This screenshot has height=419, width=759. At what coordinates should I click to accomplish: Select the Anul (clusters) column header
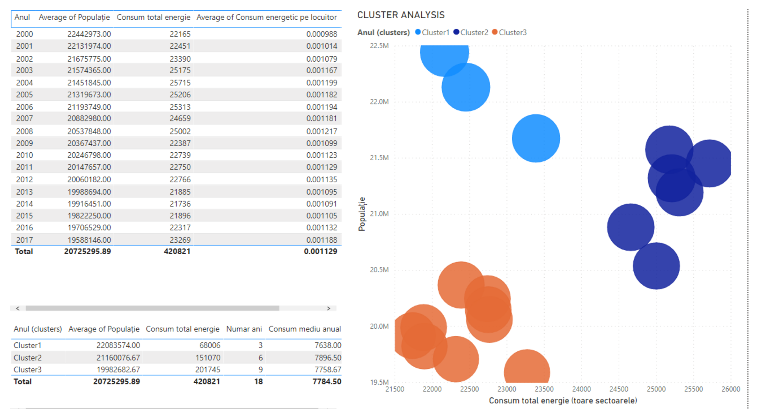tap(38, 329)
